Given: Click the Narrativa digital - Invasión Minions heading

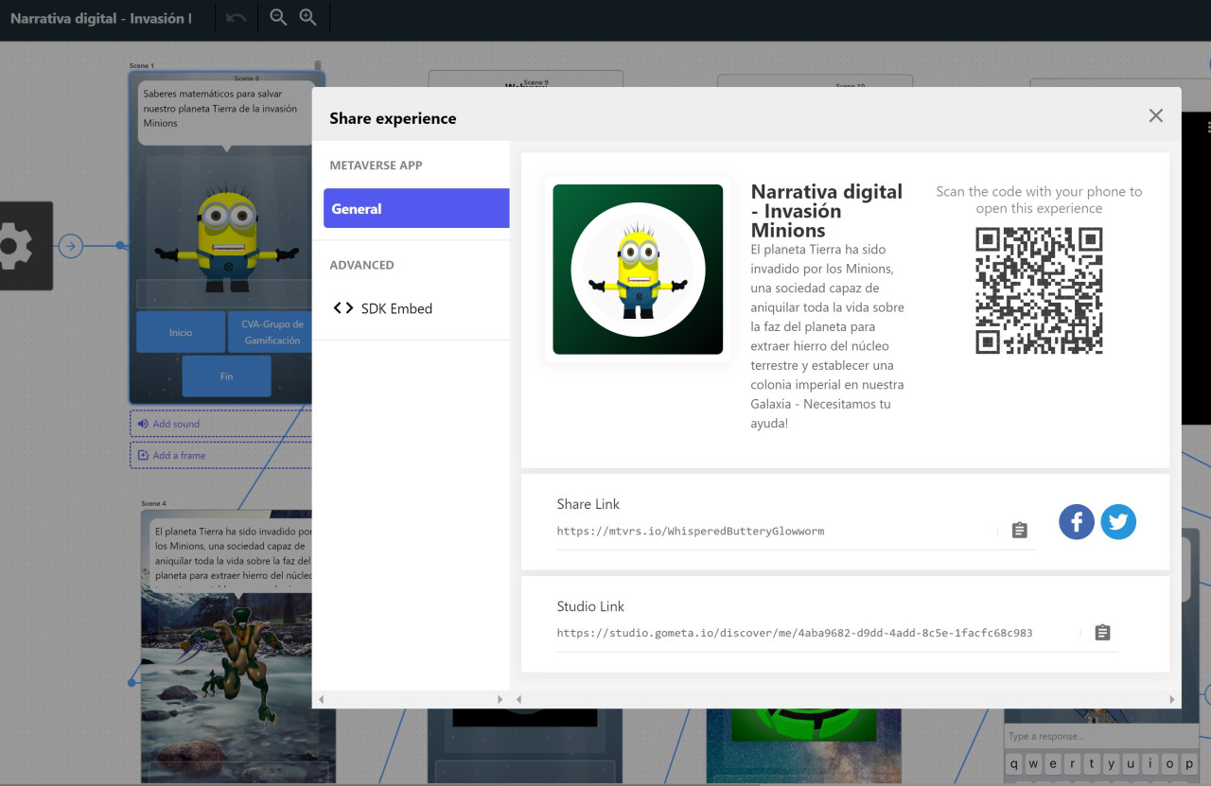Looking at the screenshot, I should tap(827, 211).
